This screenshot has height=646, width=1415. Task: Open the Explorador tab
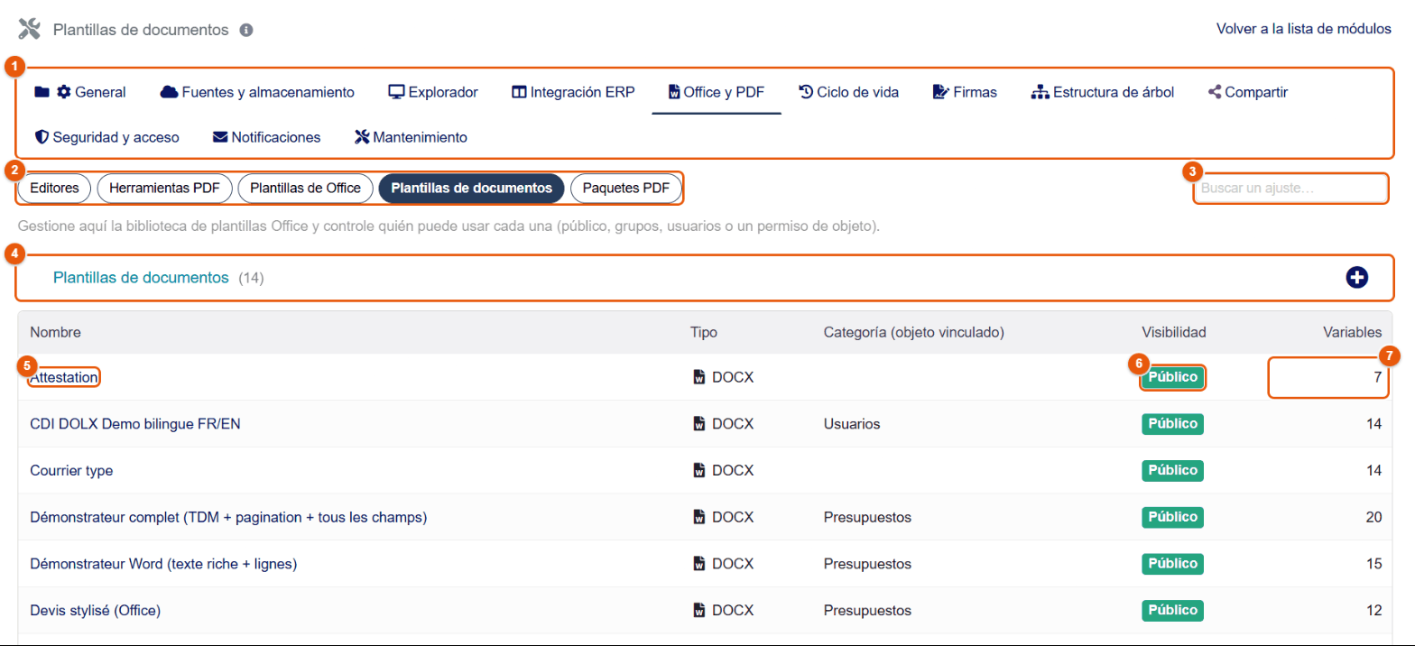[433, 91]
